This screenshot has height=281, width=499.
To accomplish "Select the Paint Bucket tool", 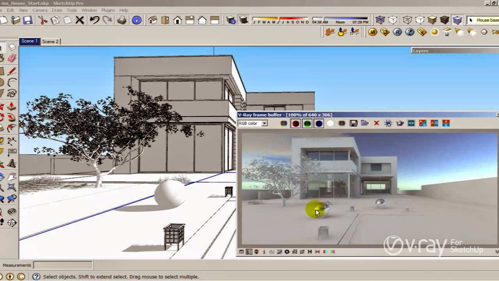I will tap(2, 59).
